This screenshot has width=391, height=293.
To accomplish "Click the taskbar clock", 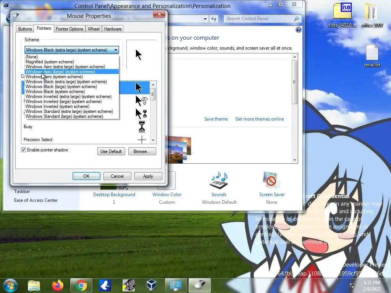I will (372, 285).
